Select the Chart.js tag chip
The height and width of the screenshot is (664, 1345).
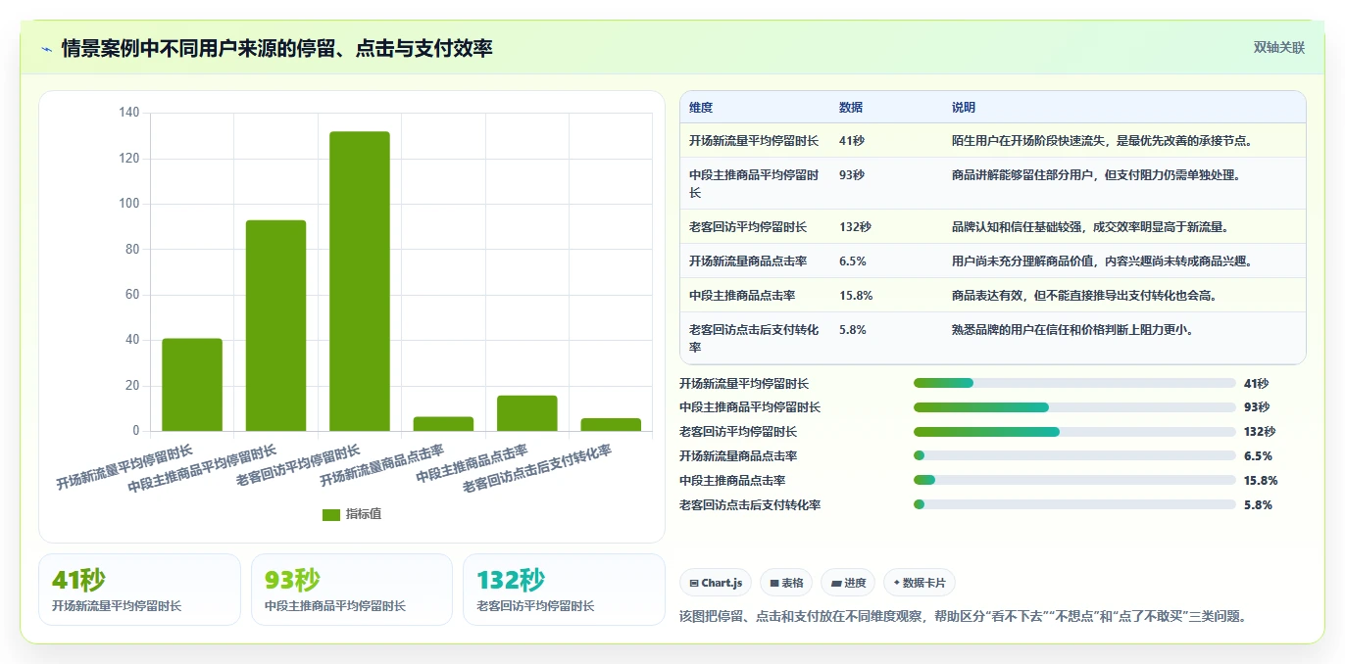tap(715, 583)
